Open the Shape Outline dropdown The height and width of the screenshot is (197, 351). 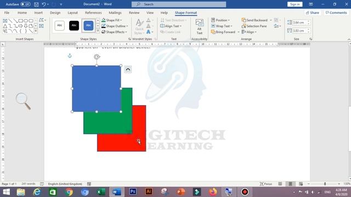[x=115, y=26]
